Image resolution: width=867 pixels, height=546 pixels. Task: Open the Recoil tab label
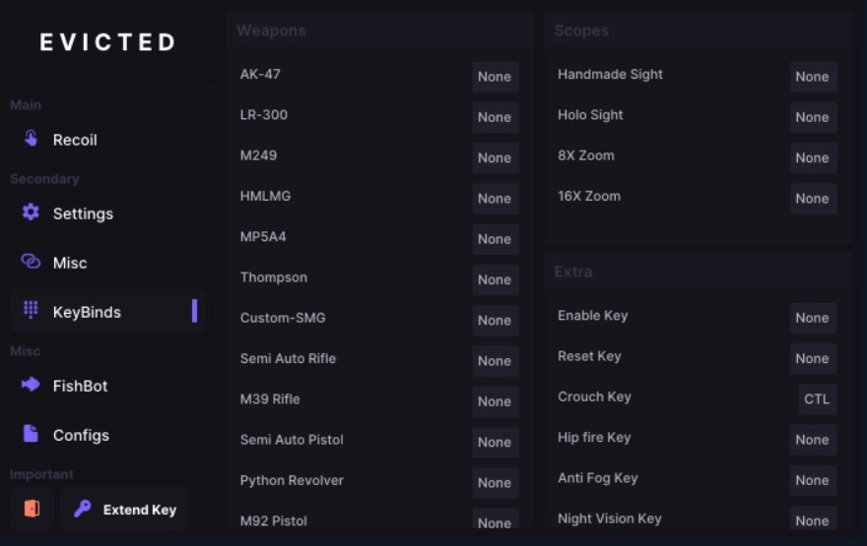click(x=75, y=140)
